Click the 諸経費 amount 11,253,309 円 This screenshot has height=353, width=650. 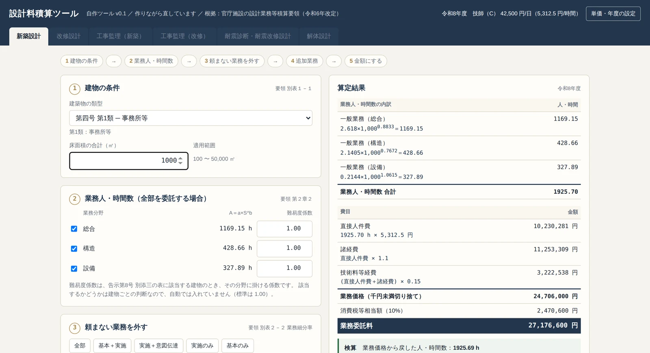coord(555,249)
